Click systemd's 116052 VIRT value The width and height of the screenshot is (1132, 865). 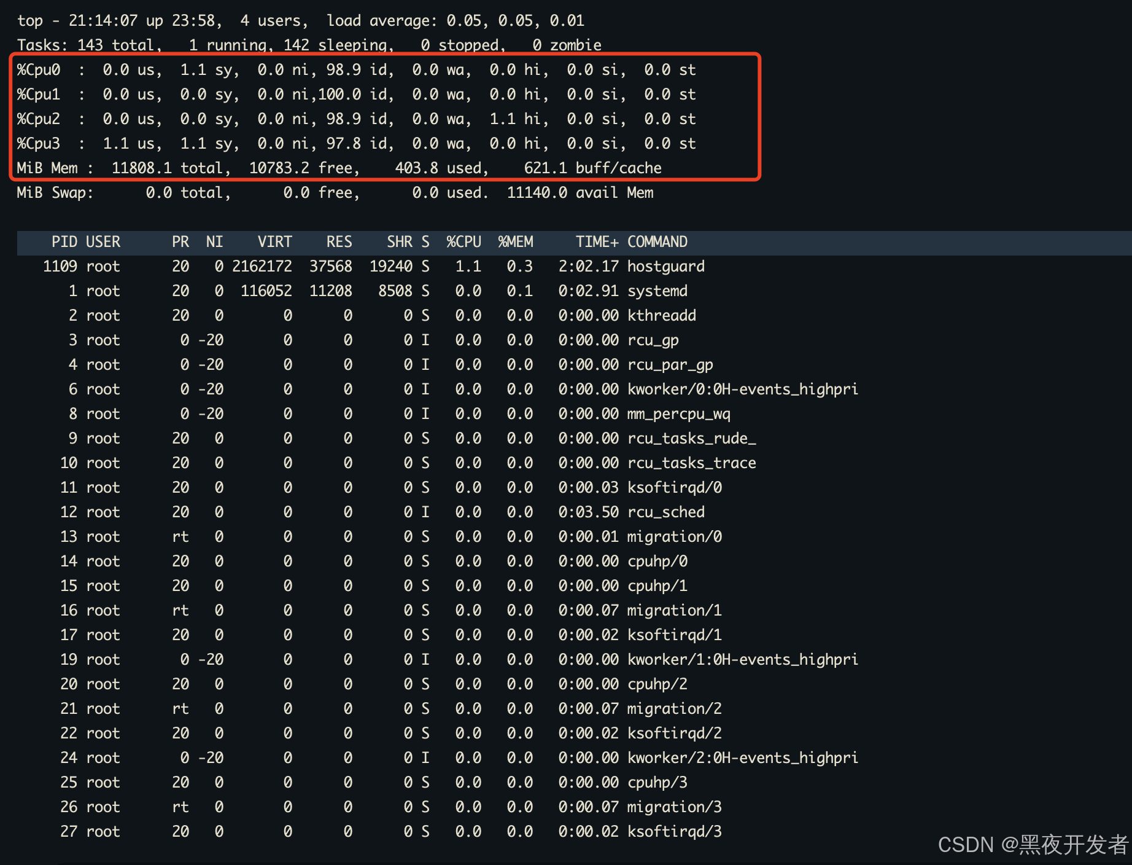[x=266, y=291]
